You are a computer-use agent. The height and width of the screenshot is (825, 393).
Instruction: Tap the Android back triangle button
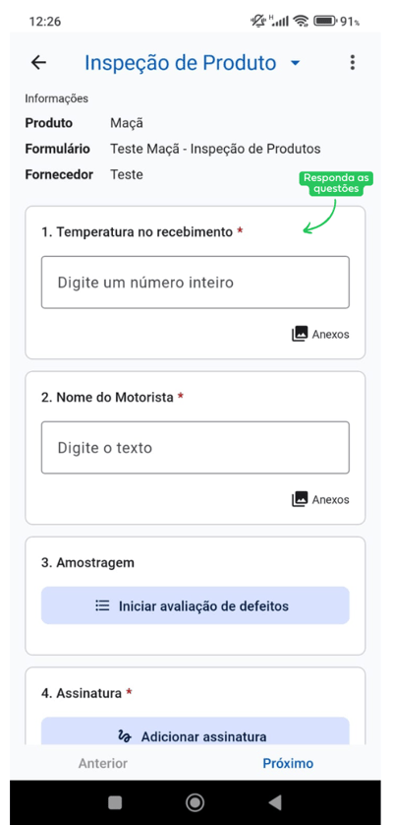pos(275,801)
